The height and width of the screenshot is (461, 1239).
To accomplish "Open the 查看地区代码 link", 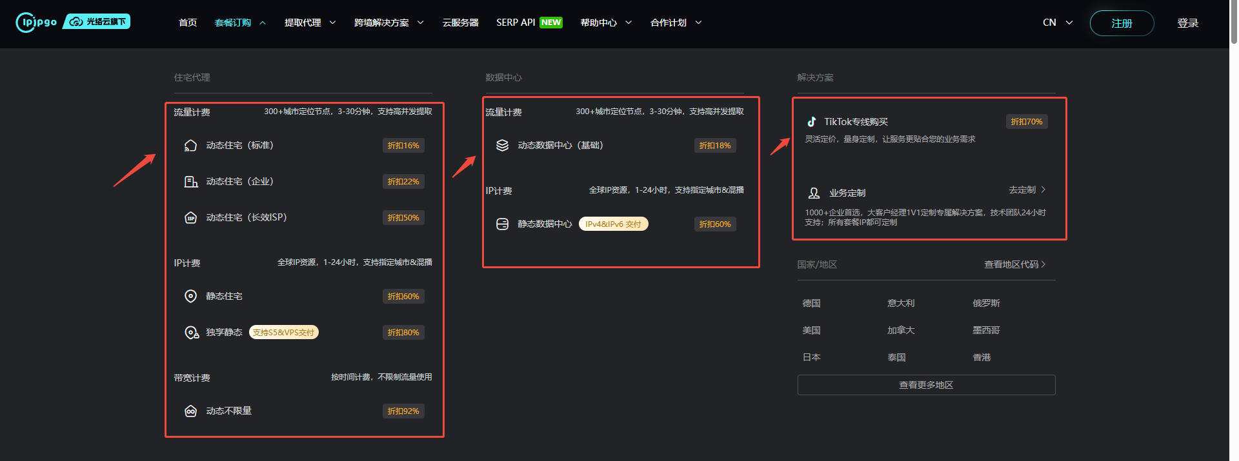I will 1014,264.
